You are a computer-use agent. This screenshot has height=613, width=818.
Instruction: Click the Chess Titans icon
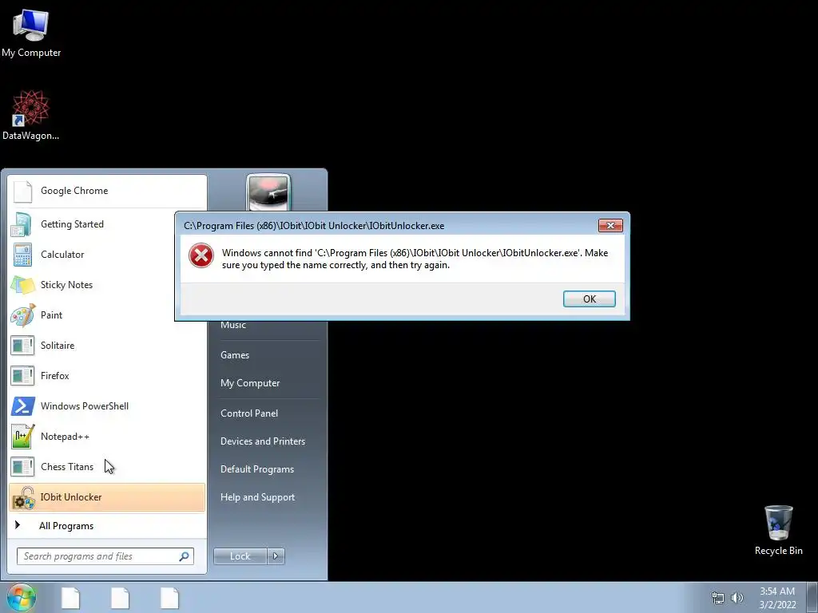pos(22,466)
